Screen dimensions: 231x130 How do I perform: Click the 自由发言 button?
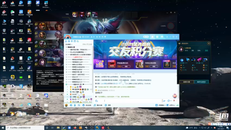(x=87, y=105)
